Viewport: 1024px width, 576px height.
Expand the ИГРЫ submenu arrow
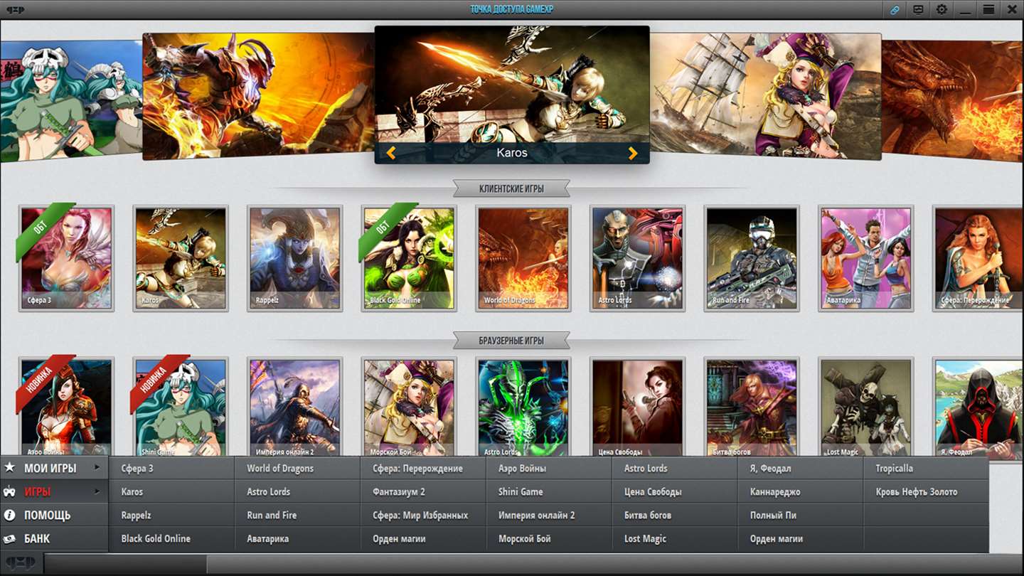tap(97, 491)
